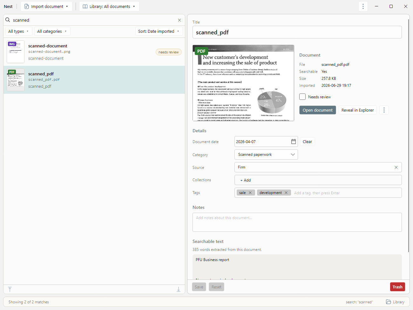Image resolution: width=413 pixels, height=310 pixels.
Task: Click the Nest app title
Action: coord(8,6)
